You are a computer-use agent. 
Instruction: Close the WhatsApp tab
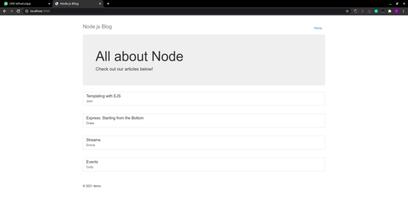[49, 4]
